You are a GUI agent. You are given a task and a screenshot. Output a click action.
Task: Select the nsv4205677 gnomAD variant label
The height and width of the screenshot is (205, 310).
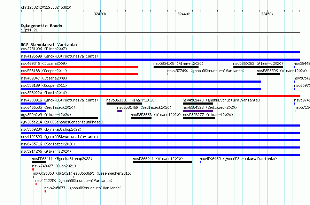(x=83, y=188)
